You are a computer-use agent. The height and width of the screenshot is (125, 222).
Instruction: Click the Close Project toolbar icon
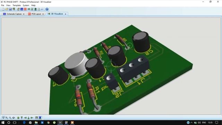[14, 9]
